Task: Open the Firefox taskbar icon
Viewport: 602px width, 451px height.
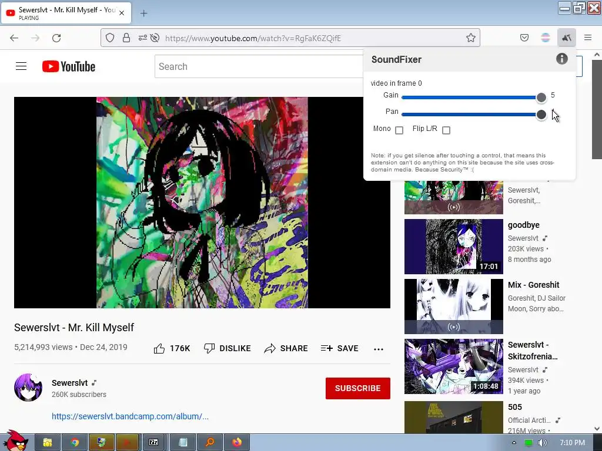Action: 237,443
